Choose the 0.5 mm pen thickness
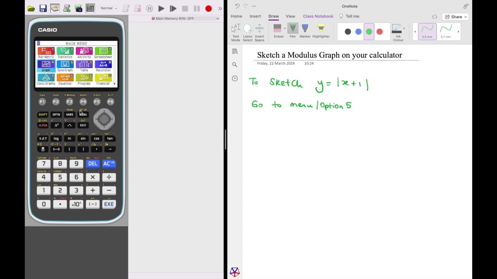 click(x=427, y=31)
